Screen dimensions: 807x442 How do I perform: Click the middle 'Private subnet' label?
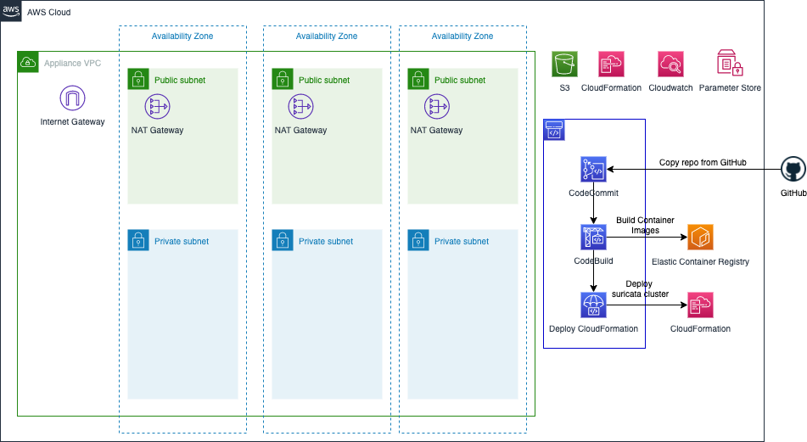pyautogui.click(x=326, y=241)
